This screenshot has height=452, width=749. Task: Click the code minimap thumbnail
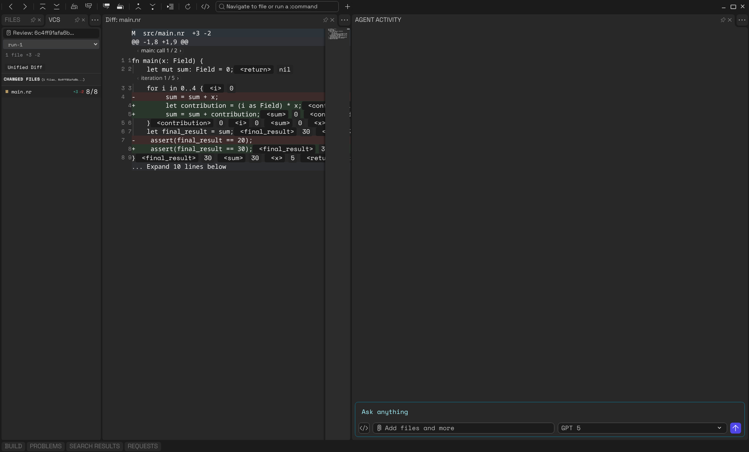(x=338, y=34)
